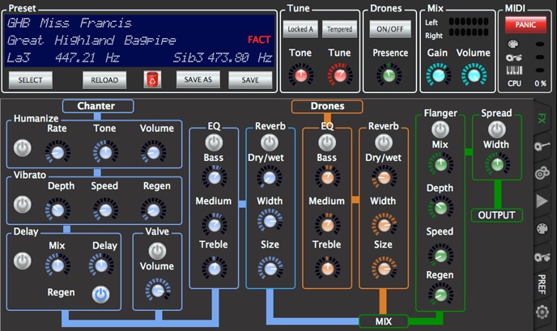Click the Flanger Speed knob
This screenshot has height=331, width=557.
pyautogui.click(x=440, y=255)
